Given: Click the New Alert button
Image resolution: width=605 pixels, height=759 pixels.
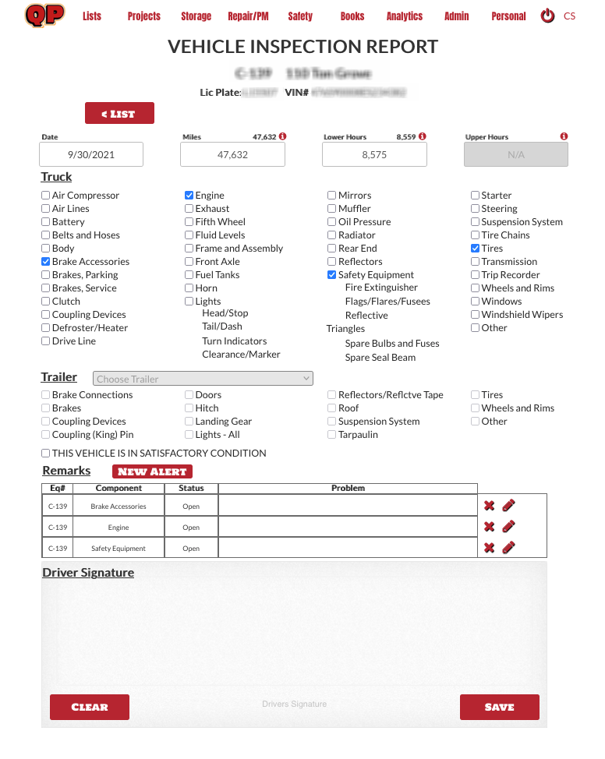Looking at the screenshot, I should (x=152, y=471).
